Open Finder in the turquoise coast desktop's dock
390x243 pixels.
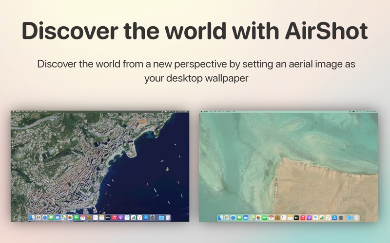(x=220, y=218)
